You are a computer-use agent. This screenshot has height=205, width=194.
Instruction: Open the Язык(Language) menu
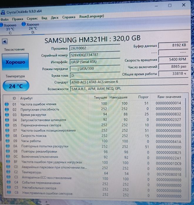pos(92,16)
